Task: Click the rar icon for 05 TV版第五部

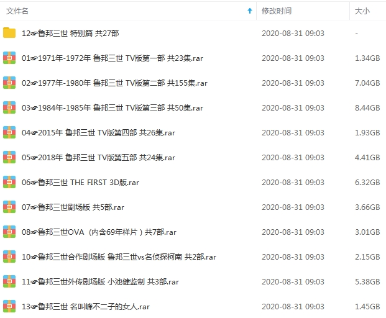Action: click(9, 157)
